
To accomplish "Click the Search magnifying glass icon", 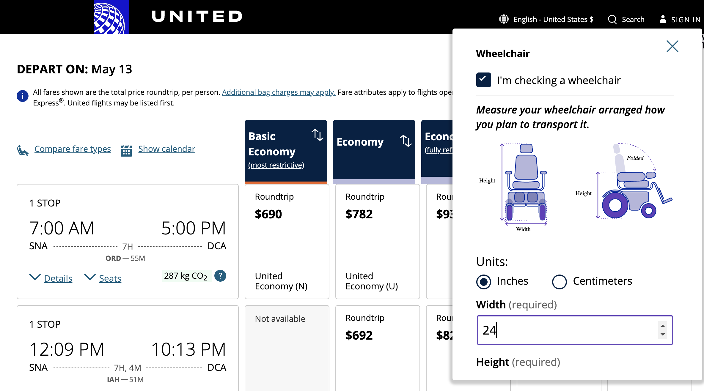I will pyautogui.click(x=612, y=19).
